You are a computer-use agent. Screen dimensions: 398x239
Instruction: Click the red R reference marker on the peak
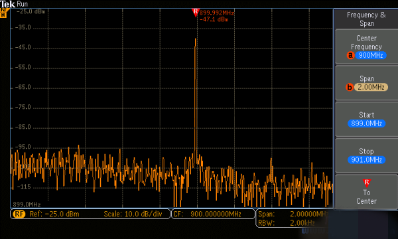195,13
